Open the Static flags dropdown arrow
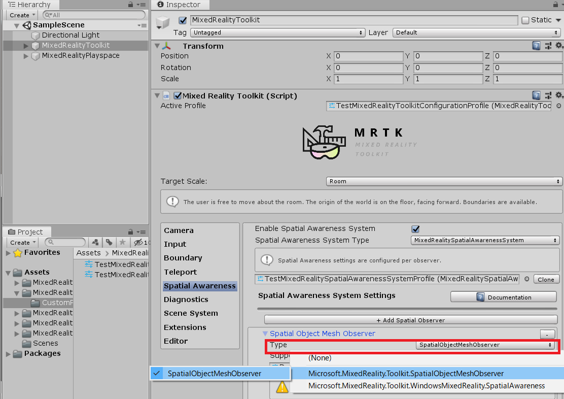This screenshot has height=399, width=564. 558,20
